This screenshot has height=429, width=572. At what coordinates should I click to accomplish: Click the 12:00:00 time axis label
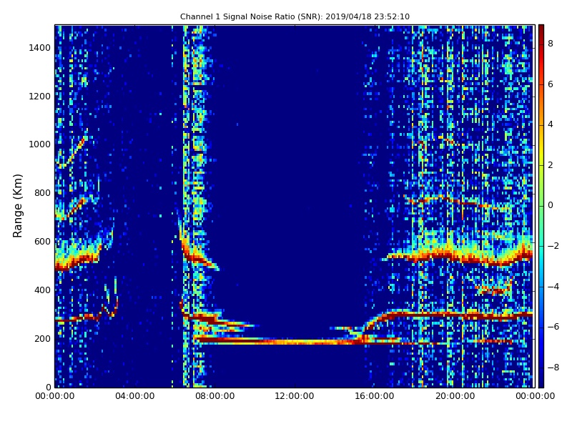point(295,396)
